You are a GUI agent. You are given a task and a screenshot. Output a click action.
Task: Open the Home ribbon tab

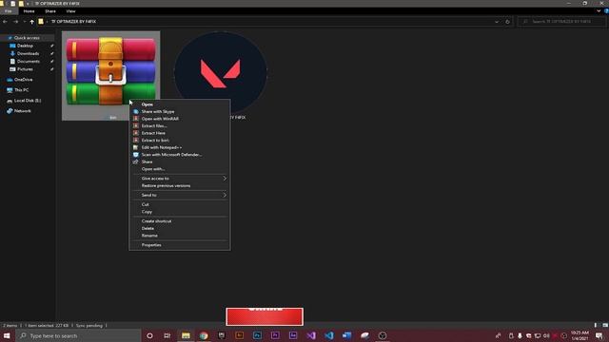tap(29, 11)
